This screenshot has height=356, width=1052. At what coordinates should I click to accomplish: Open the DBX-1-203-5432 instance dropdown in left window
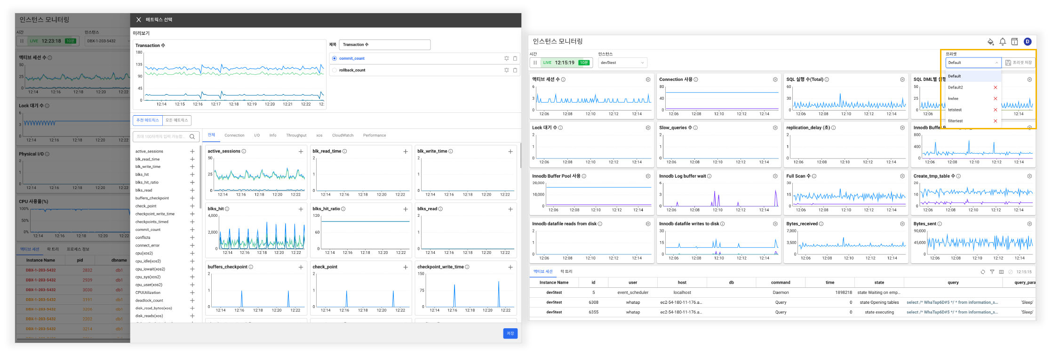pyautogui.click(x=107, y=41)
